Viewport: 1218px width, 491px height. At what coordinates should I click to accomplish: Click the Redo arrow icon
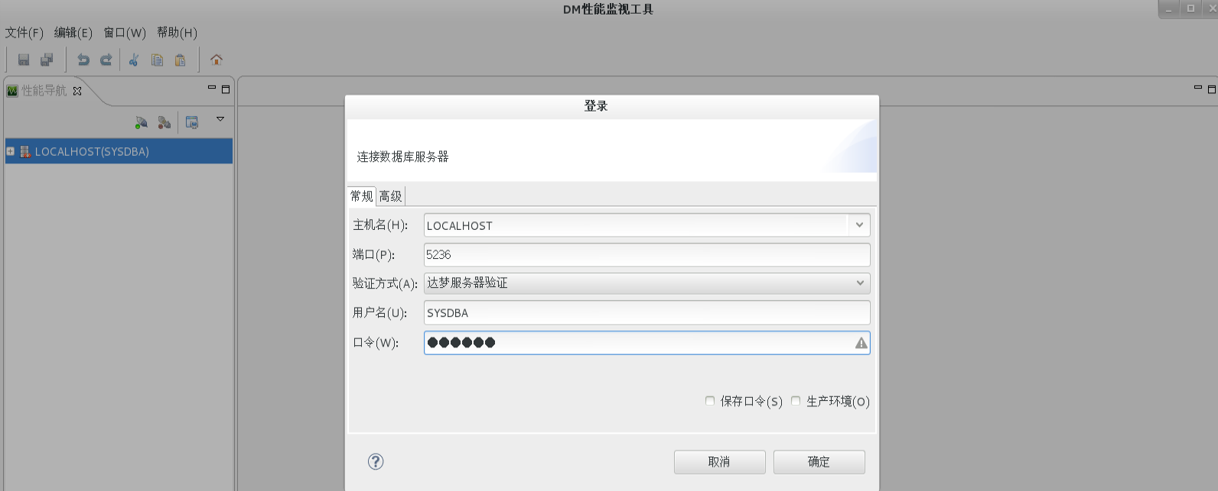click(x=106, y=60)
